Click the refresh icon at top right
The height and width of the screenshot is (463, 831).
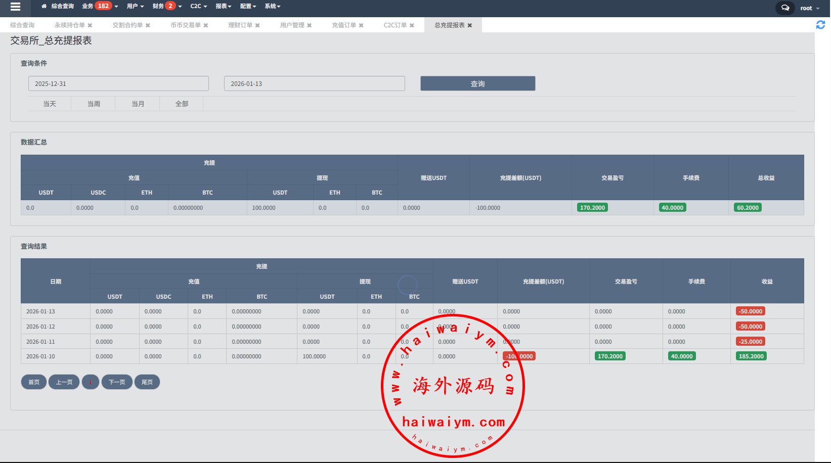(820, 25)
